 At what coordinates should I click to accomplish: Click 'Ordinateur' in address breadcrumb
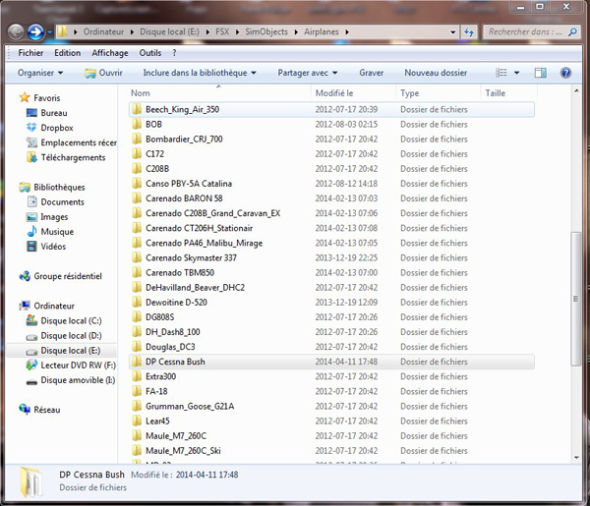(103, 32)
